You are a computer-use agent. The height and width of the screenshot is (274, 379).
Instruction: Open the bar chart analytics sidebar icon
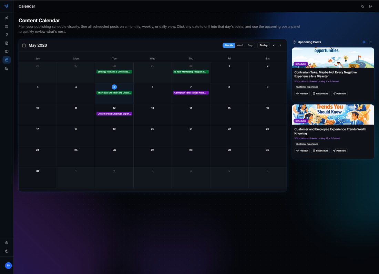7,68
